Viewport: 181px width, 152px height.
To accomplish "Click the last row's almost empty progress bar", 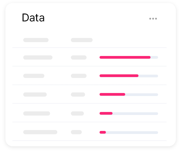I will click(x=129, y=132).
